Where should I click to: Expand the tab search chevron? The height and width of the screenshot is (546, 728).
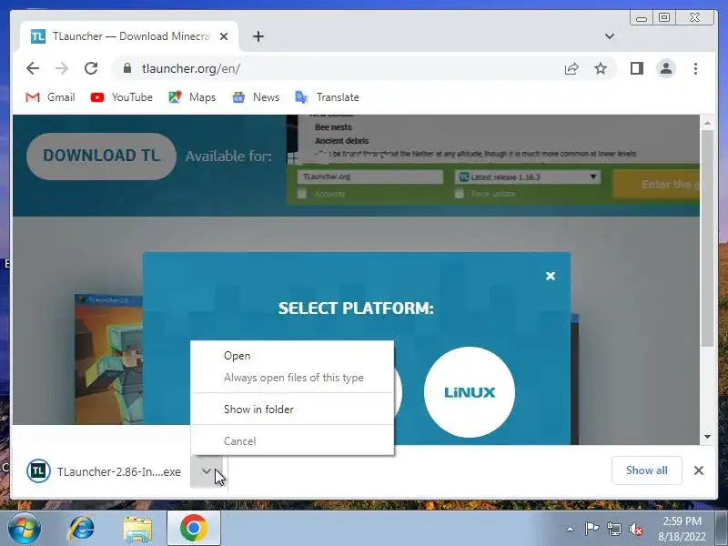pyautogui.click(x=610, y=36)
